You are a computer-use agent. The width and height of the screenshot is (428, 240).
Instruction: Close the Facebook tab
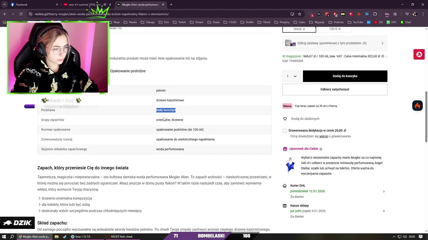[57, 5]
